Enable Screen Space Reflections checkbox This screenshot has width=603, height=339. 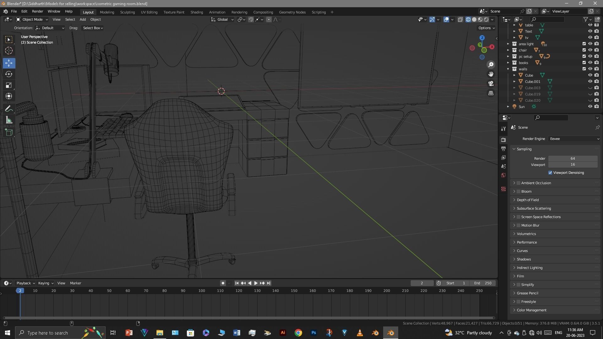coord(519,217)
